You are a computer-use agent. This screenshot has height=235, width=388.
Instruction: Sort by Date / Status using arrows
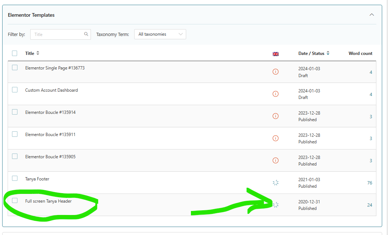[x=328, y=53]
